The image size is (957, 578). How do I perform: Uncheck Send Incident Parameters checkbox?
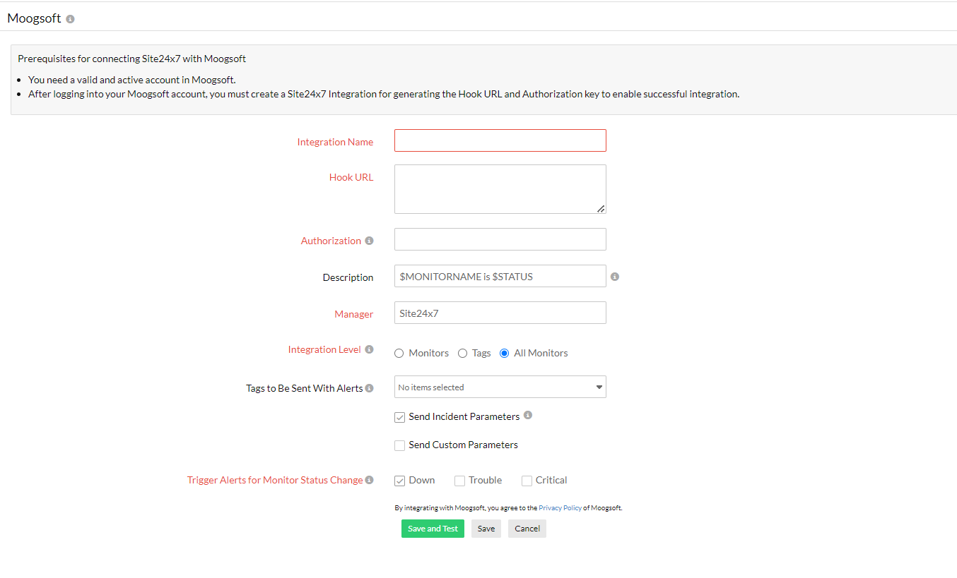pos(400,417)
